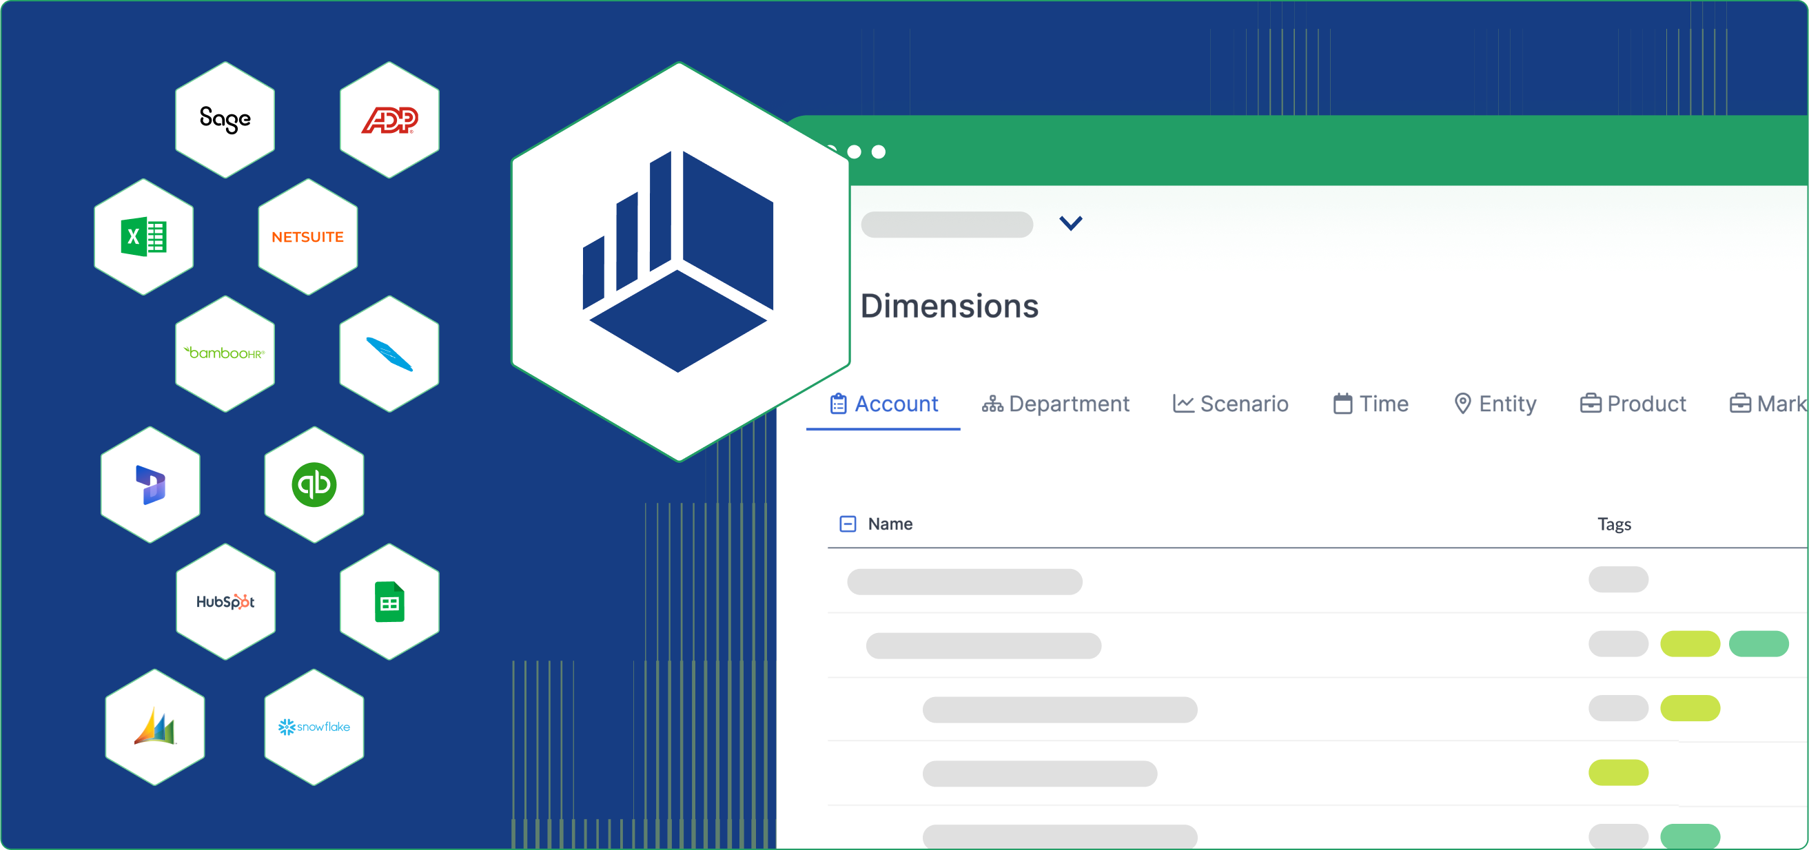Click the Dynamics 365 purple logo hexagon
The width and height of the screenshot is (1809, 850).
coord(150,484)
